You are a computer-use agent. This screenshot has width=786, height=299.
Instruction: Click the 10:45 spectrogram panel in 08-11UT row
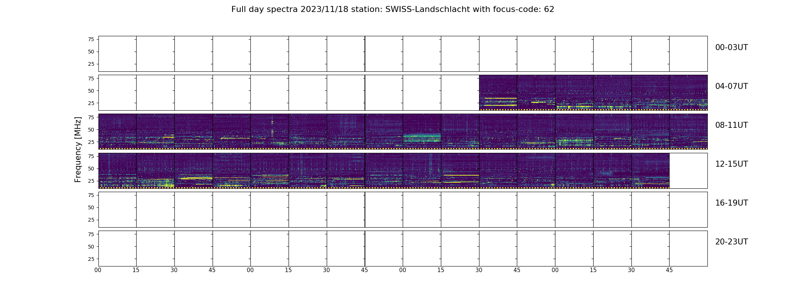click(536, 132)
